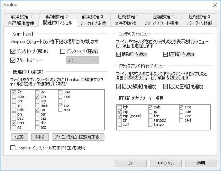
Task: Uncheck zip (pass) in the submenu list
Action: click(120, 116)
